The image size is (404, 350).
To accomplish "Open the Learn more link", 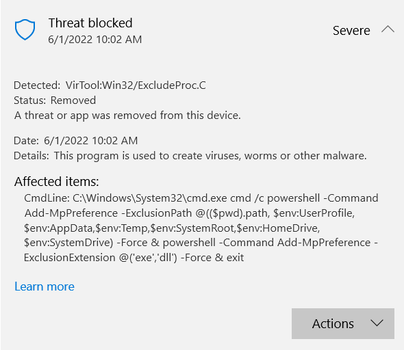I will [x=45, y=286].
